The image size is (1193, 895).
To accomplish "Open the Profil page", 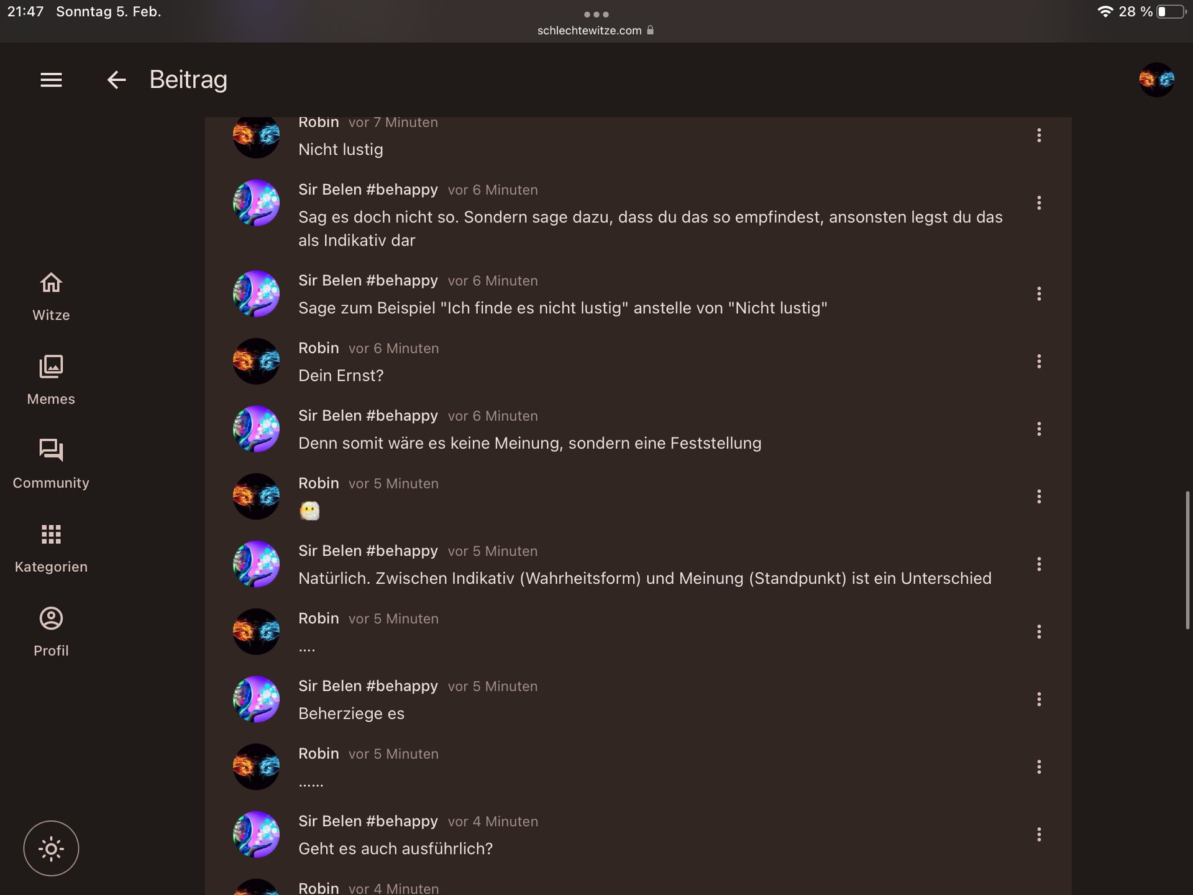I will click(51, 632).
